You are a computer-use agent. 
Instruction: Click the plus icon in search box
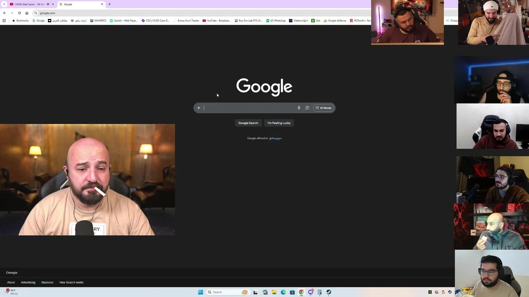pos(199,108)
